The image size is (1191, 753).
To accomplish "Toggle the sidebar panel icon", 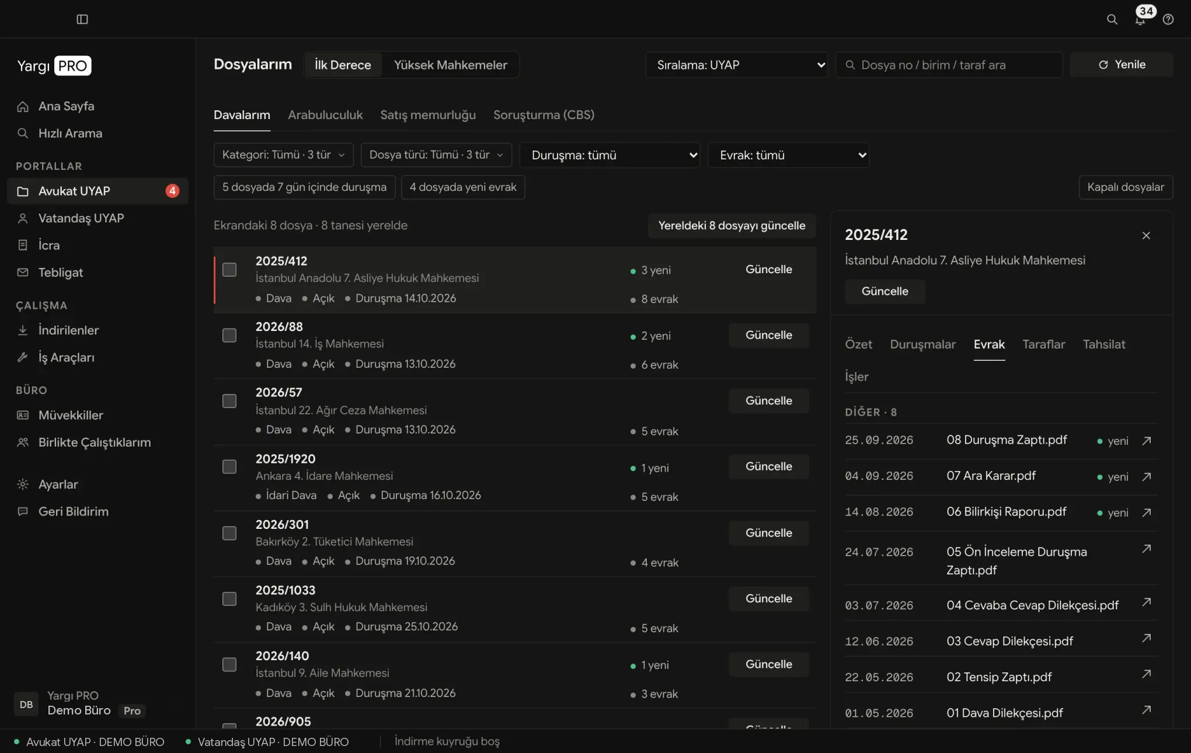I will [x=82, y=19].
